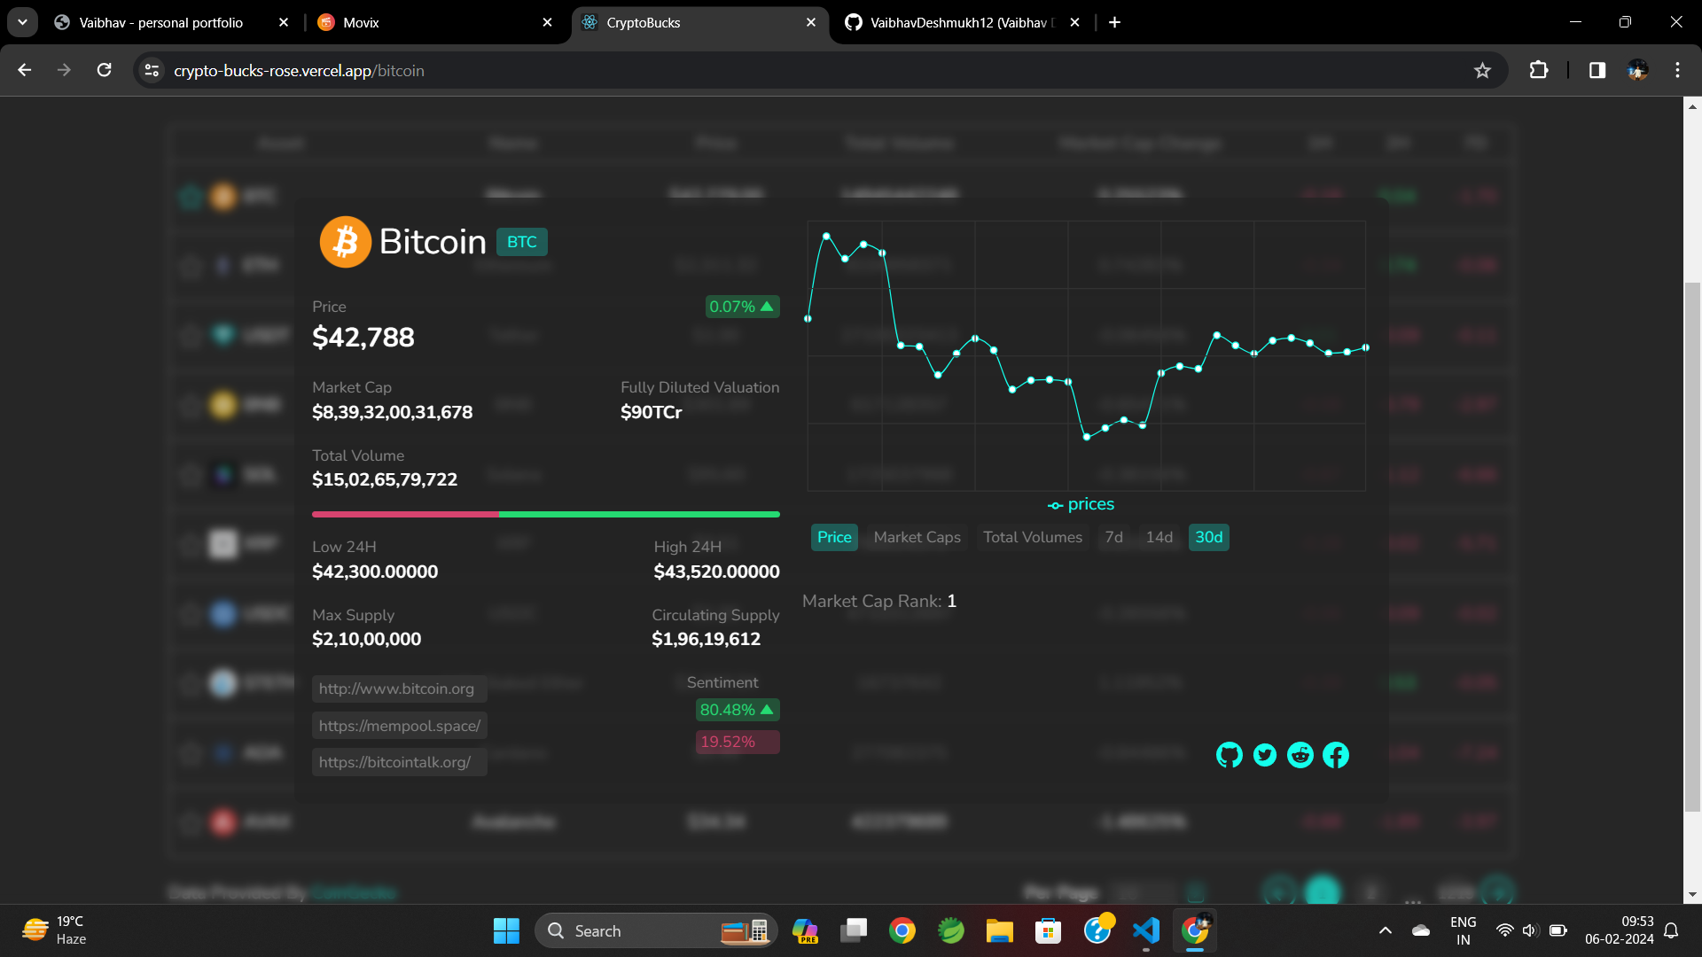
Task: Click the page vertical scrollbar
Action: pyautogui.click(x=1692, y=546)
